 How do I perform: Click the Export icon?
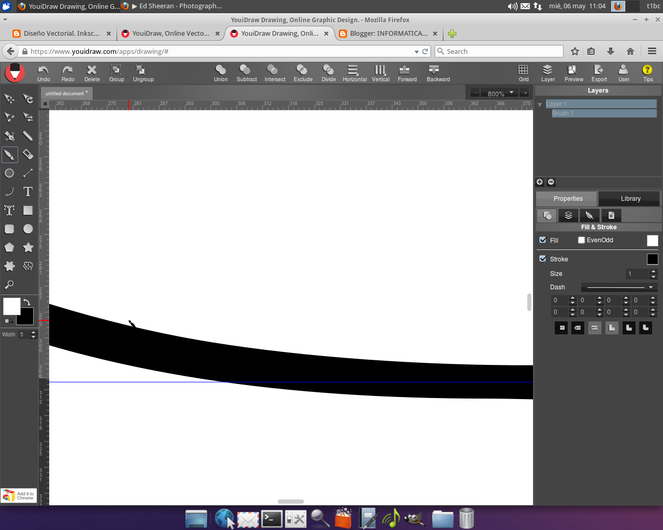(x=599, y=72)
